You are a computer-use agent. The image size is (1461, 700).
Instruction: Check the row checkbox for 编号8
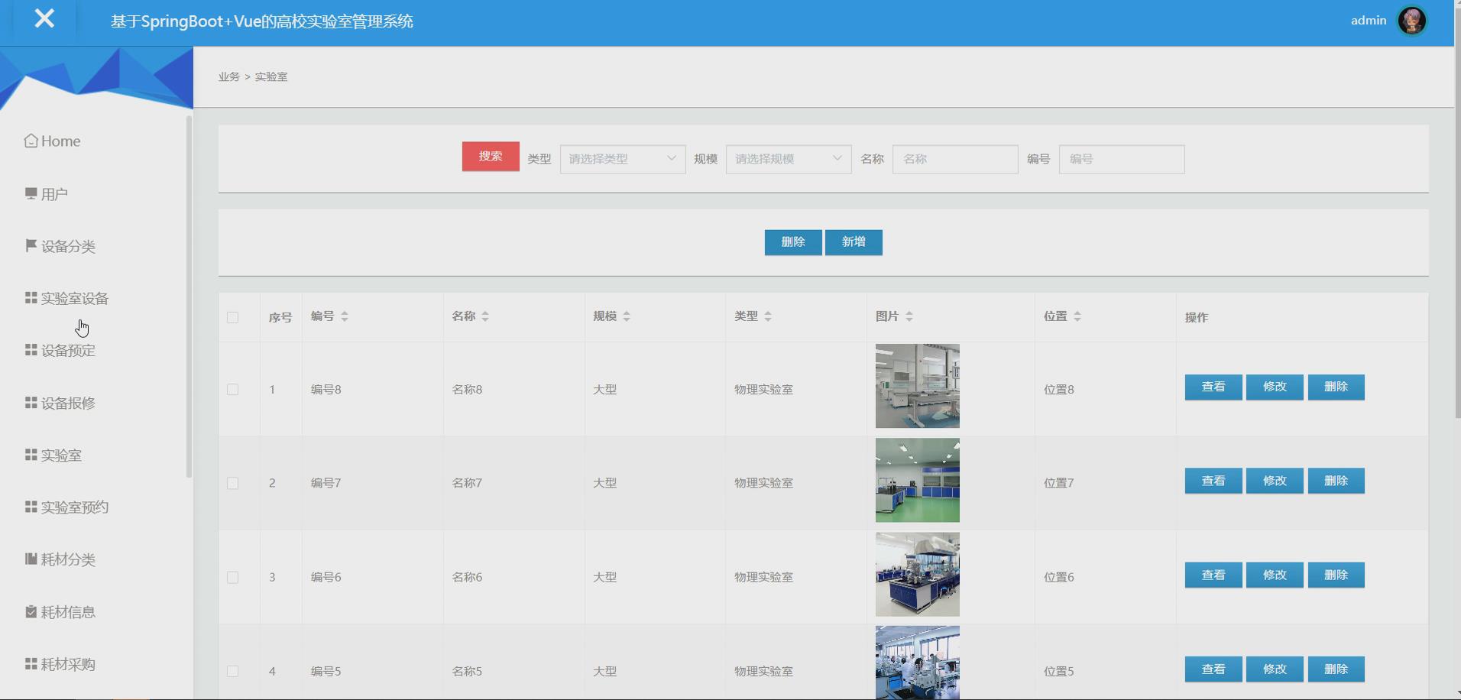tap(233, 389)
